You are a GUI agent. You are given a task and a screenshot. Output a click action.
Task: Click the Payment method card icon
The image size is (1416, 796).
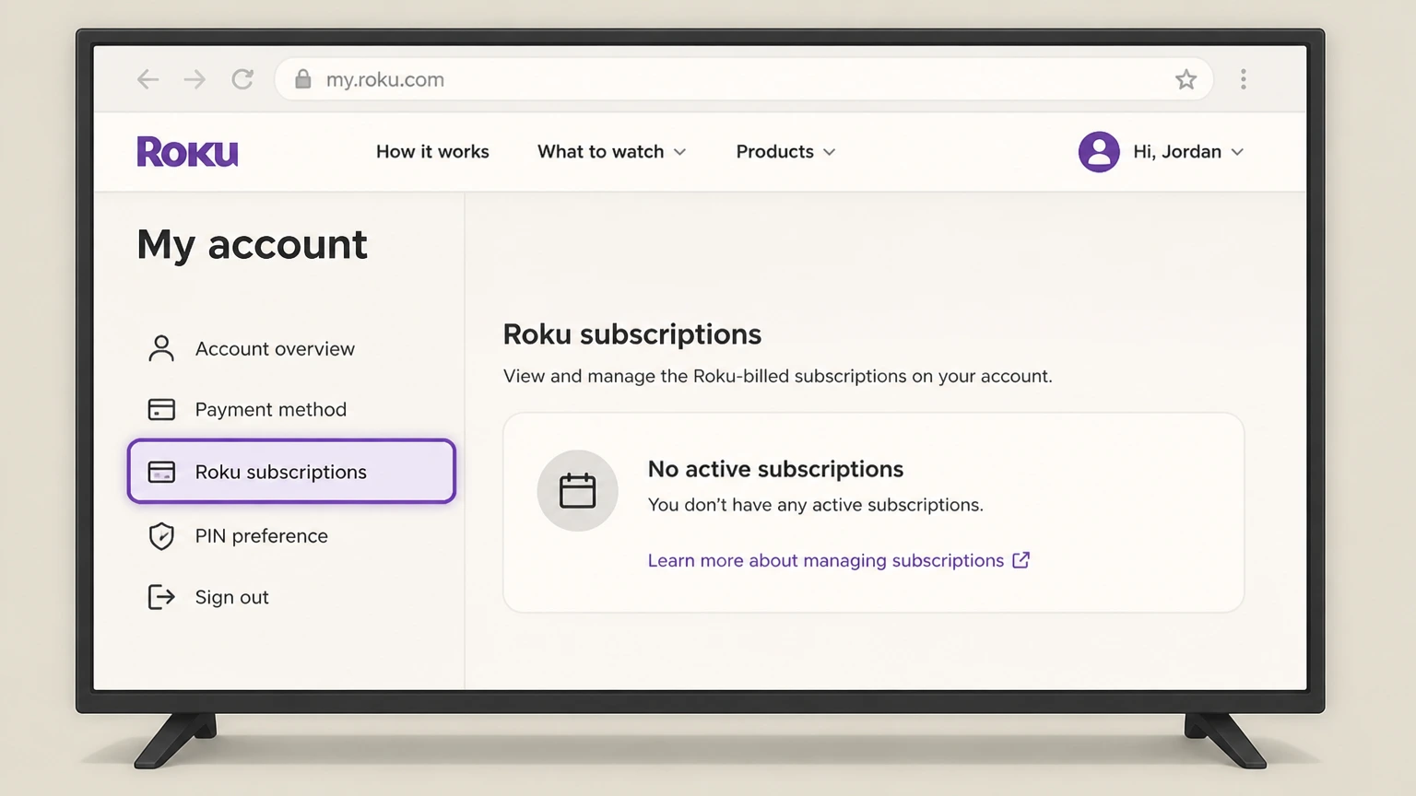(161, 409)
